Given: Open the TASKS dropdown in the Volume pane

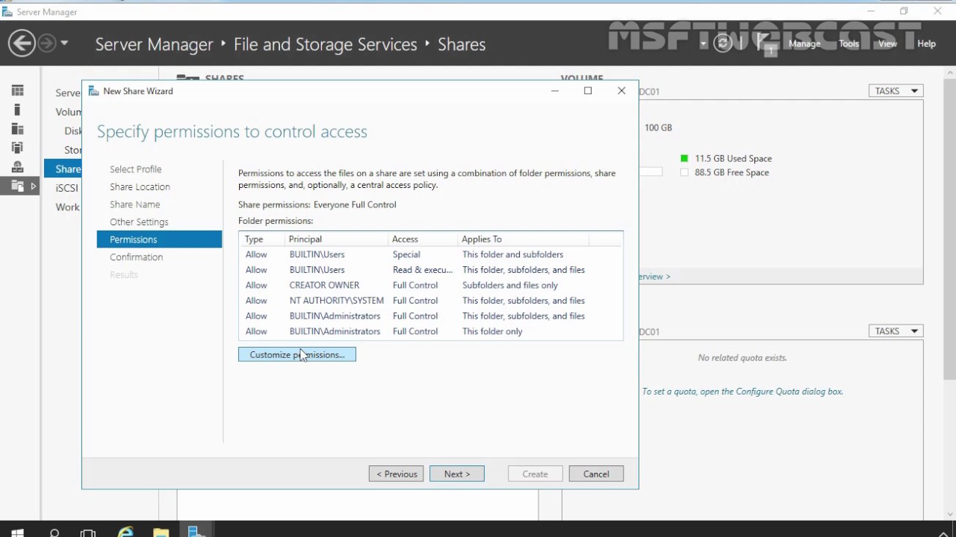Looking at the screenshot, I should click(x=896, y=91).
